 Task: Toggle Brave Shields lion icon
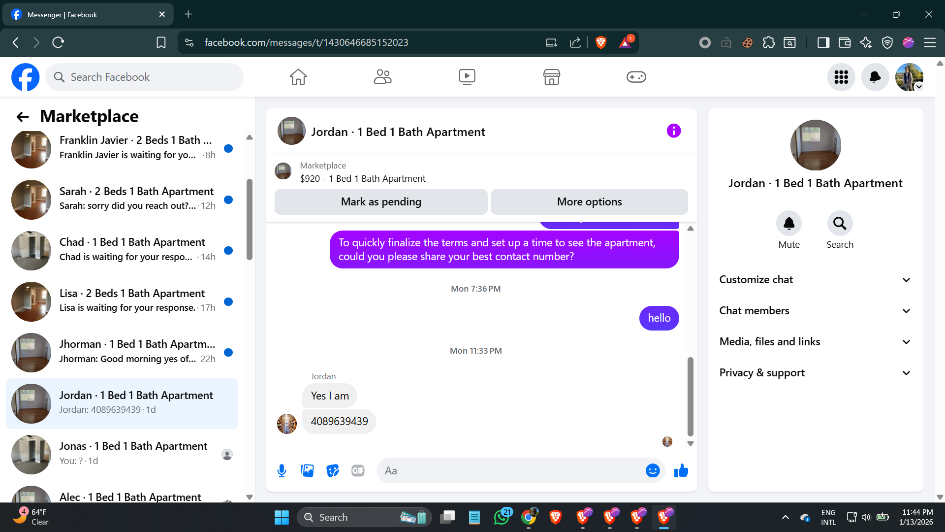pyautogui.click(x=600, y=42)
